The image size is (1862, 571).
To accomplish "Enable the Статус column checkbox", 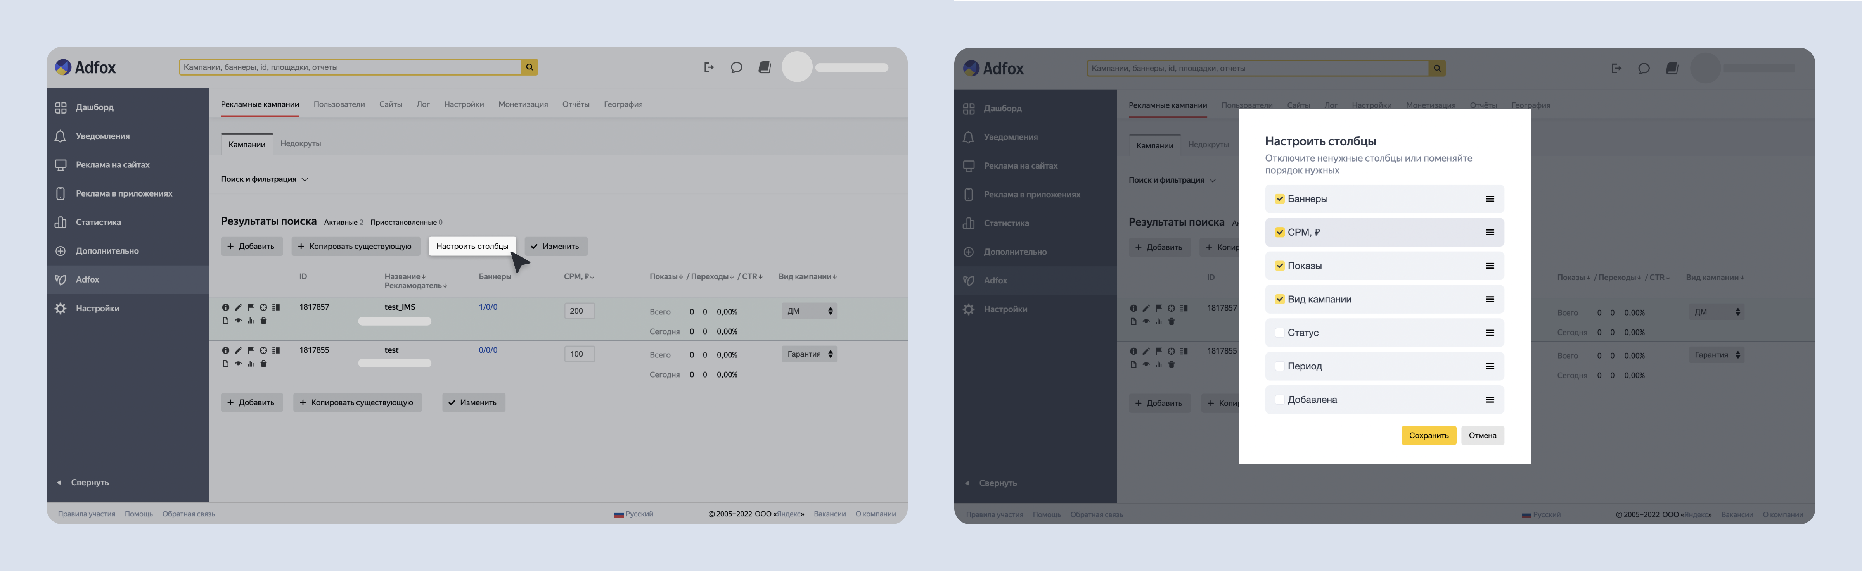I will coord(1279,333).
